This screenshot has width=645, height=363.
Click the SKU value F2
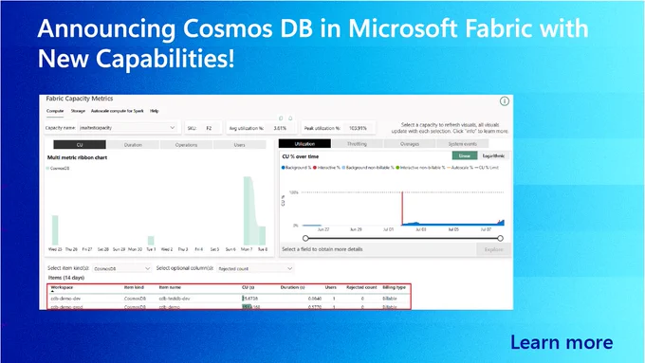point(209,128)
